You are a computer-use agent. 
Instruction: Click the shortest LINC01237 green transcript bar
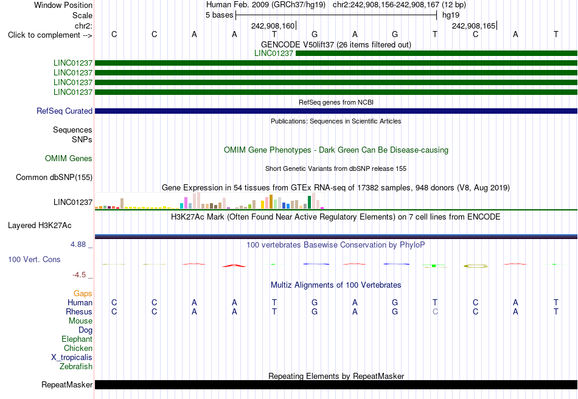click(436, 54)
